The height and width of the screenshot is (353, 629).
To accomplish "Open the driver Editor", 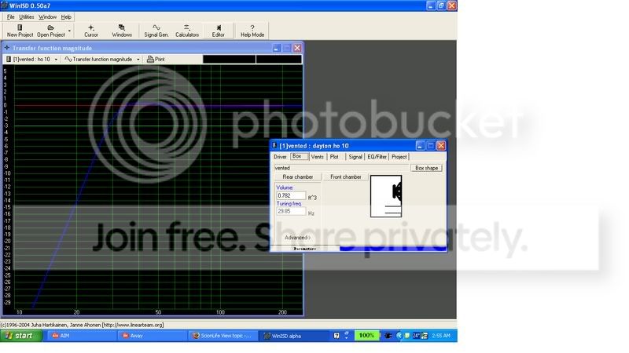I will (218, 30).
